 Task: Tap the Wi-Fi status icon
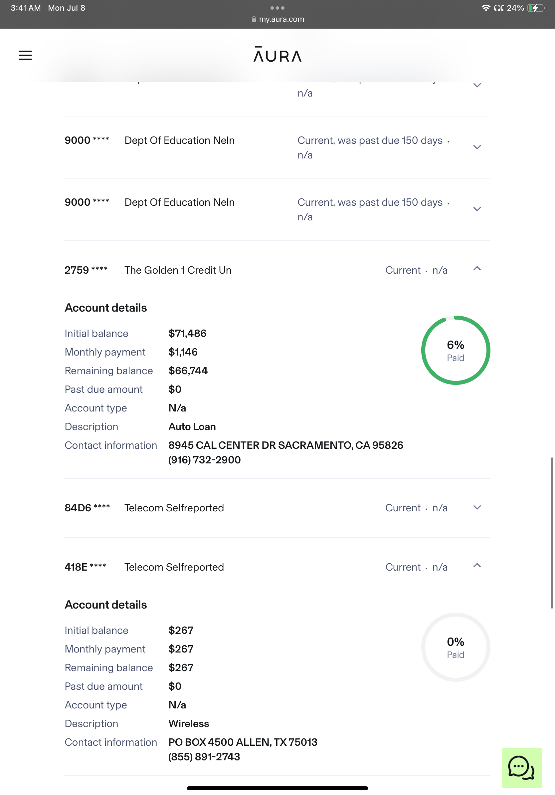[486, 8]
